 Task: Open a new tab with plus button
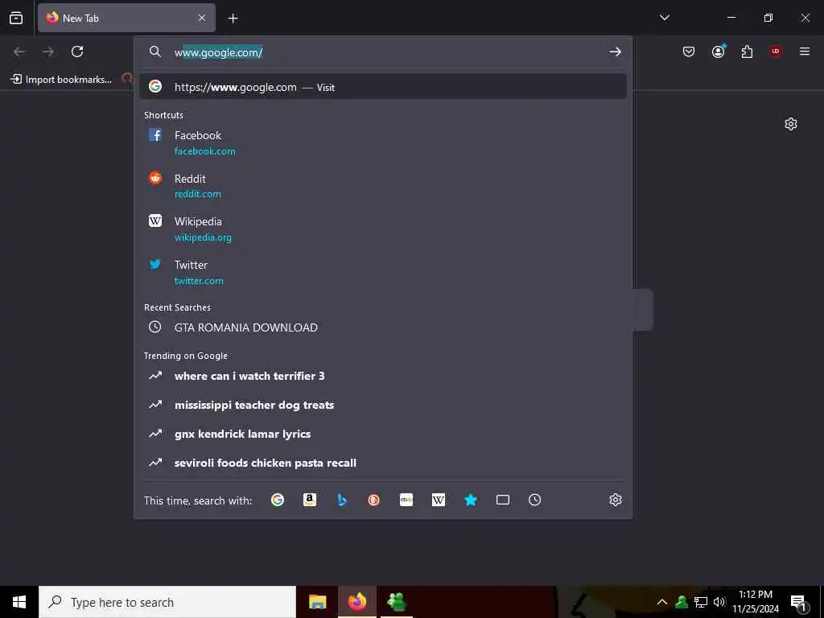tap(233, 19)
